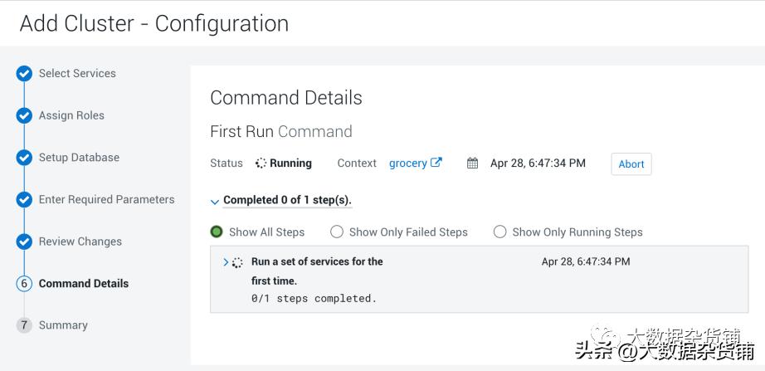Viewport: 765px width, 371px height.
Task: Select Show Only Failed Steps option
Action: 337,232
